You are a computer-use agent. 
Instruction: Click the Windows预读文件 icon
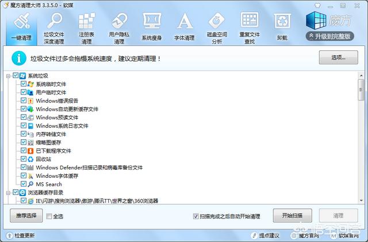[x=30, y=118]
